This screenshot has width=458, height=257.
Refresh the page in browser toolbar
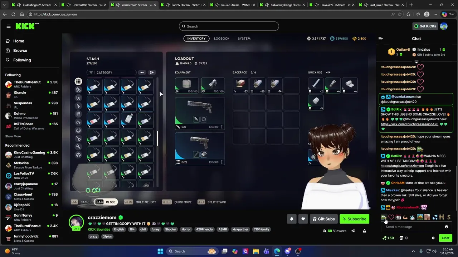tap(13, 14)
